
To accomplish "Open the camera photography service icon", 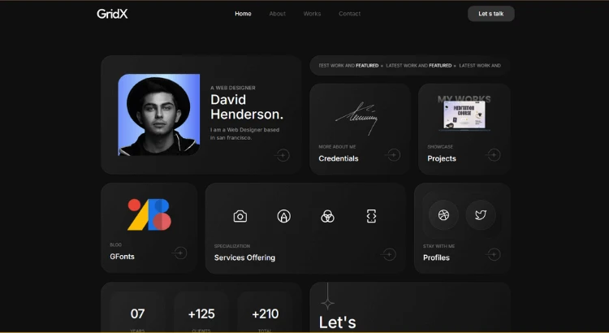I will (240, 216).
